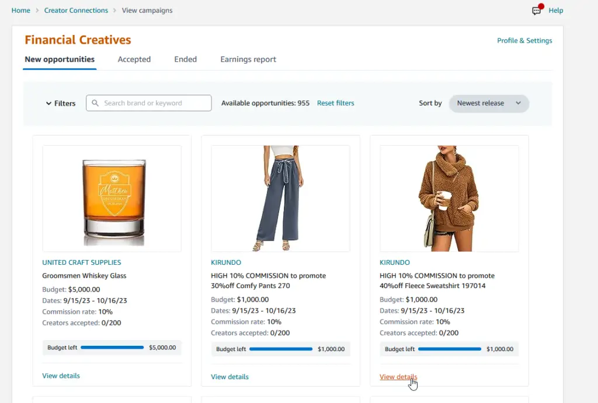Expand the Filters chevron
The image size is (598, 403).
(49, 103)
